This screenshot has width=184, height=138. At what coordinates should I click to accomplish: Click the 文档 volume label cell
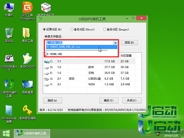click(x=91, y=73)
